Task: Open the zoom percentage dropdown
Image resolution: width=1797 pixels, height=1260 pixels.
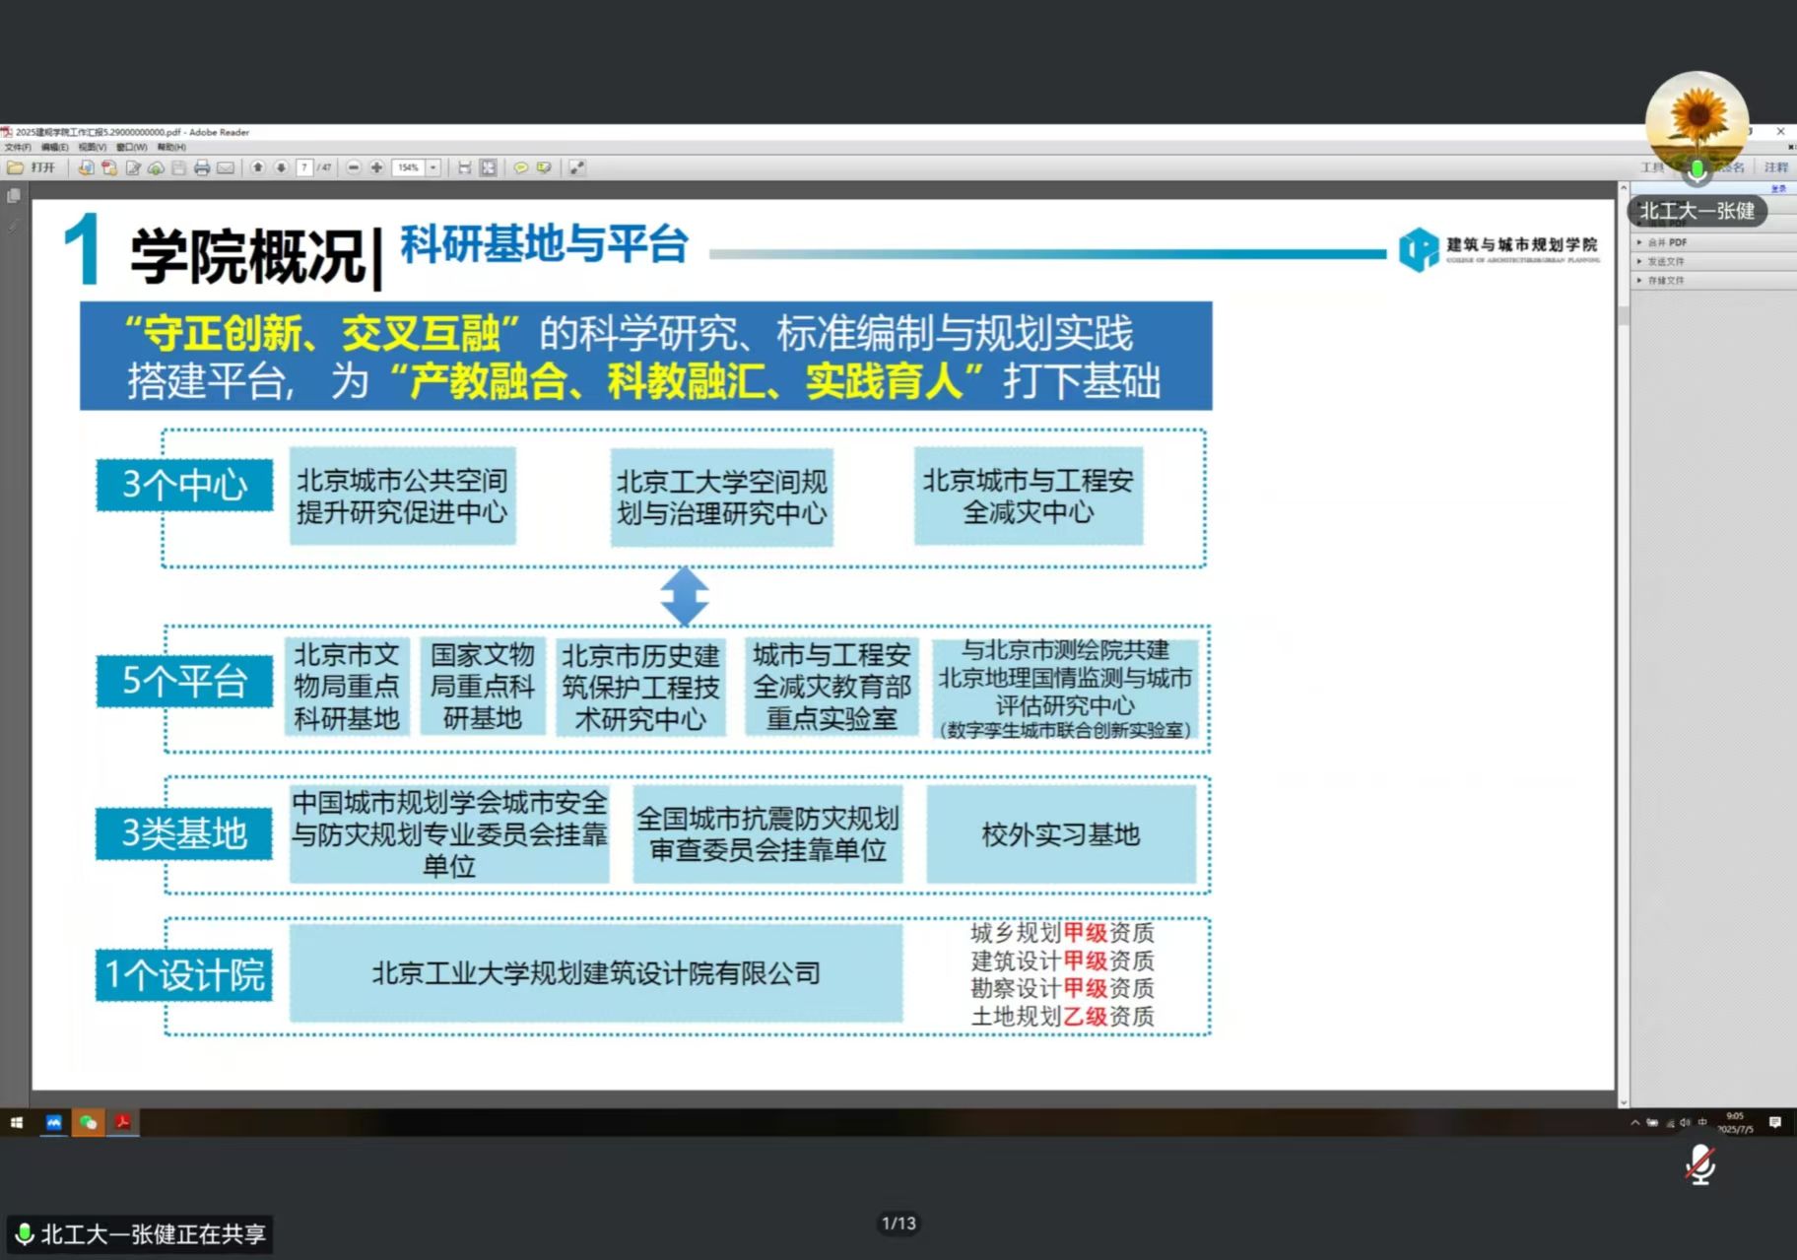Action: pyautogui.click(x=433, y=167)
